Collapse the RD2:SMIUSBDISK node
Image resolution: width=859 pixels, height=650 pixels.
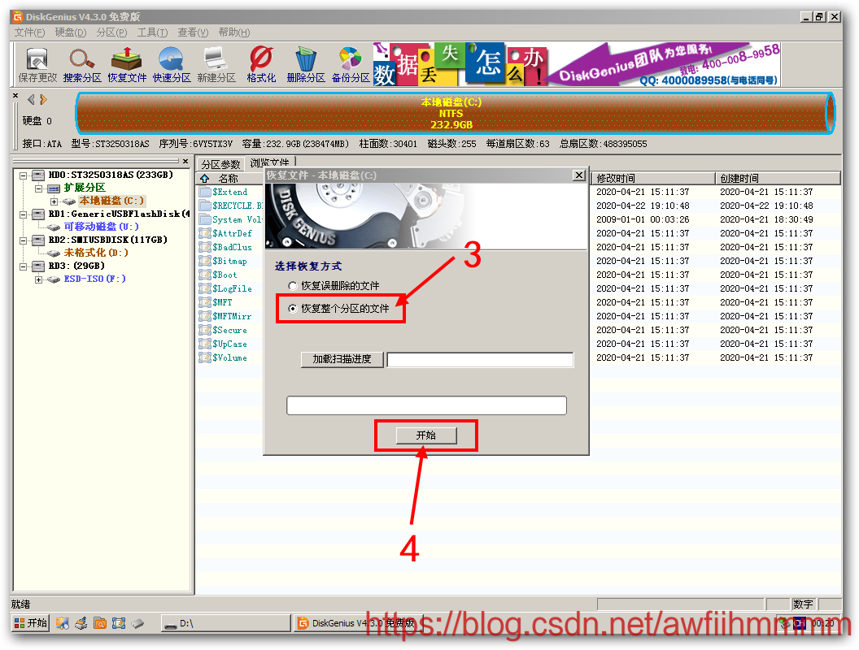(23, 240)
